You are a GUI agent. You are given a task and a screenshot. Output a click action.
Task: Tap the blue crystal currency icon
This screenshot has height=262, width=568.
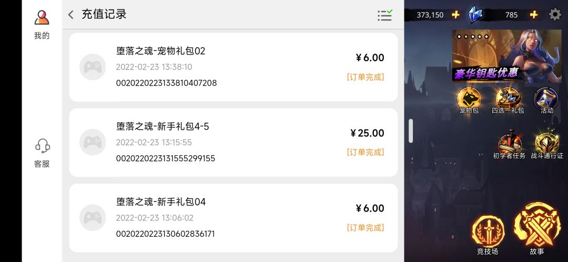(x=475, y=15)
